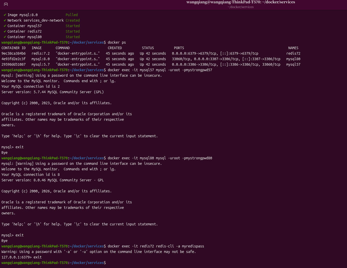Screen dimensions: 347x268
Task: Click the redis:7.2 image cell
Action: 41,53
